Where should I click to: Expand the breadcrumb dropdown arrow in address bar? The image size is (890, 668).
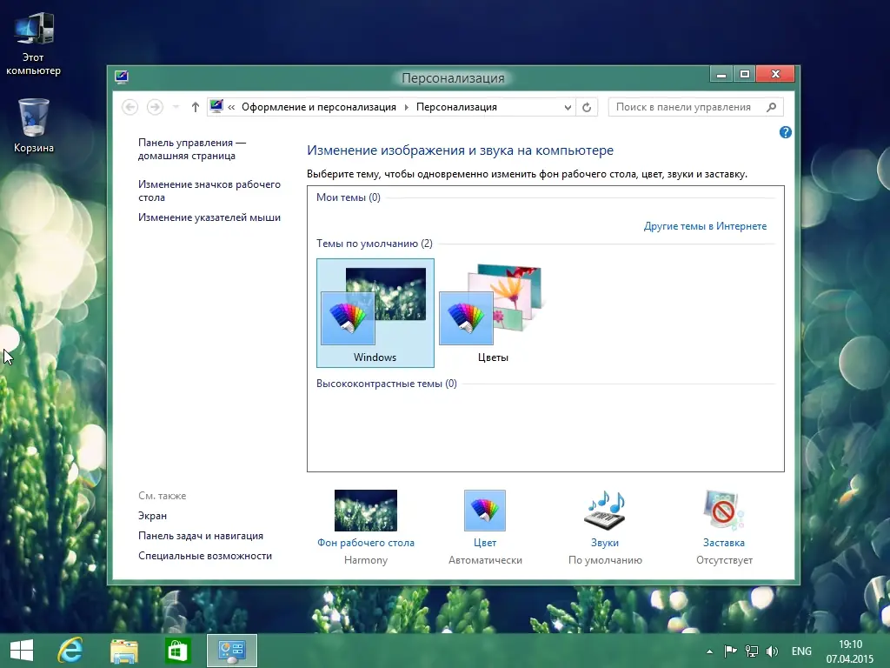pos(567,106)
